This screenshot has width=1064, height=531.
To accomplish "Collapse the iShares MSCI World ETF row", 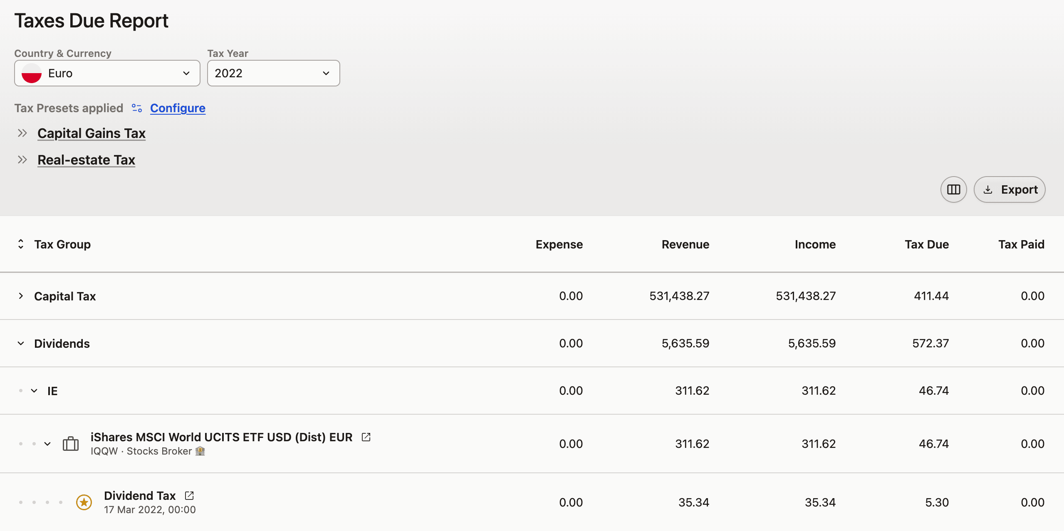I will point(47,443).
